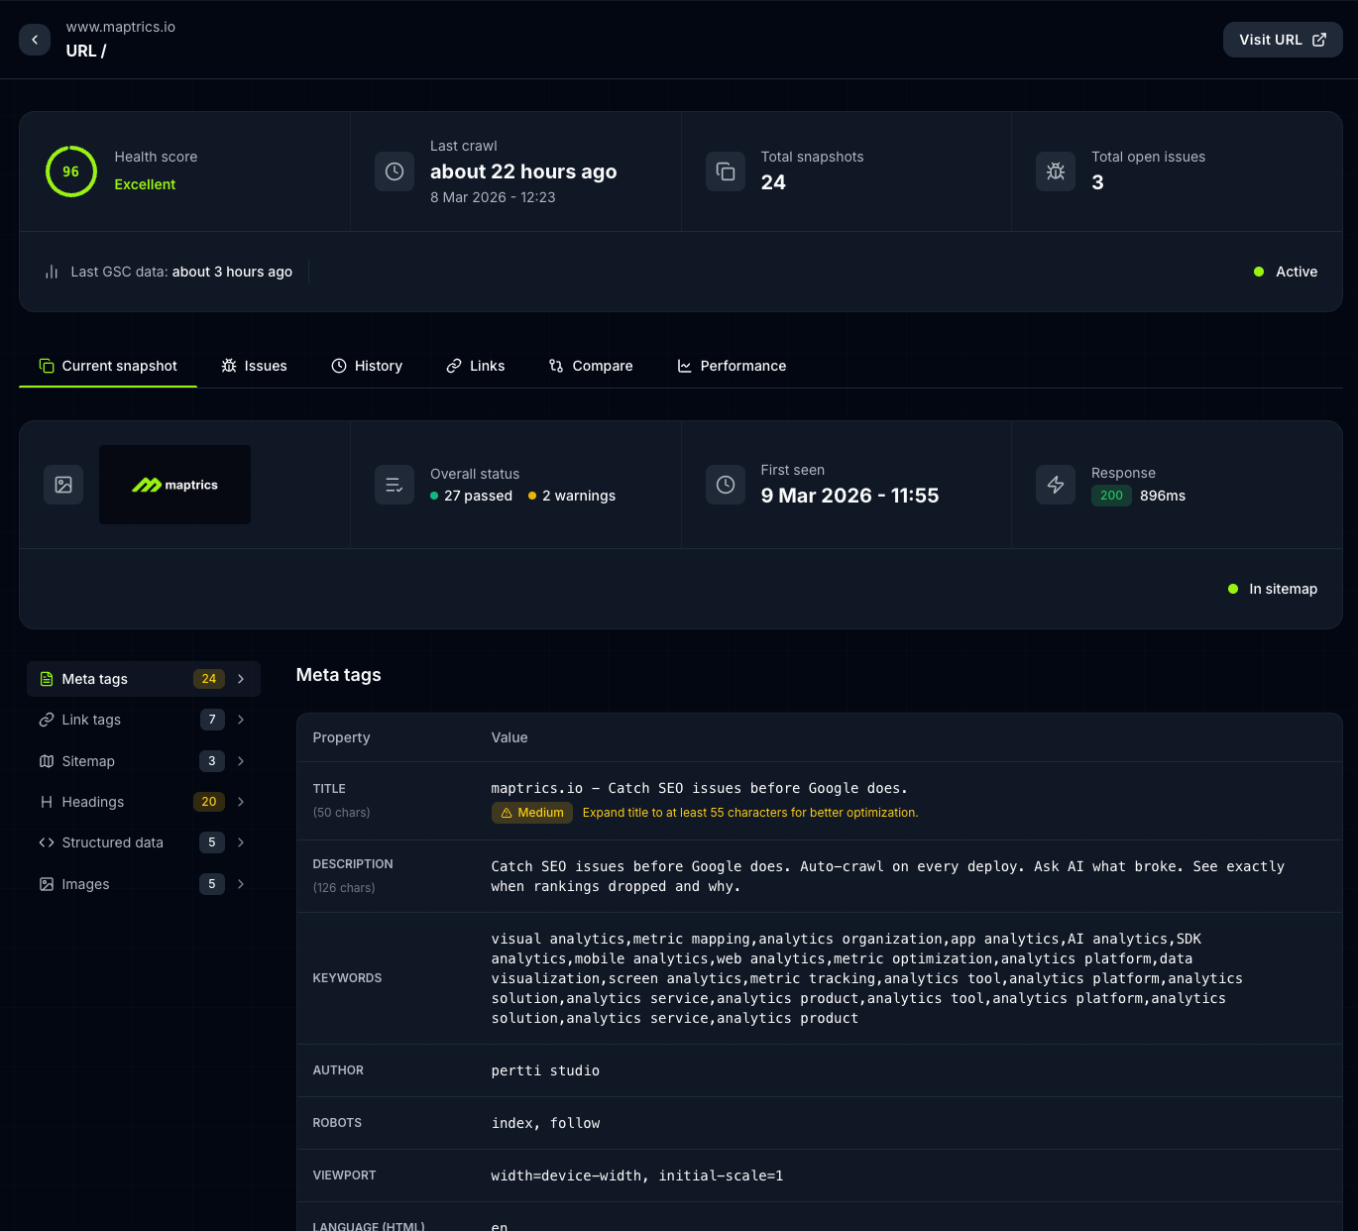Click the First seen clock icon

tap(726, 485)
